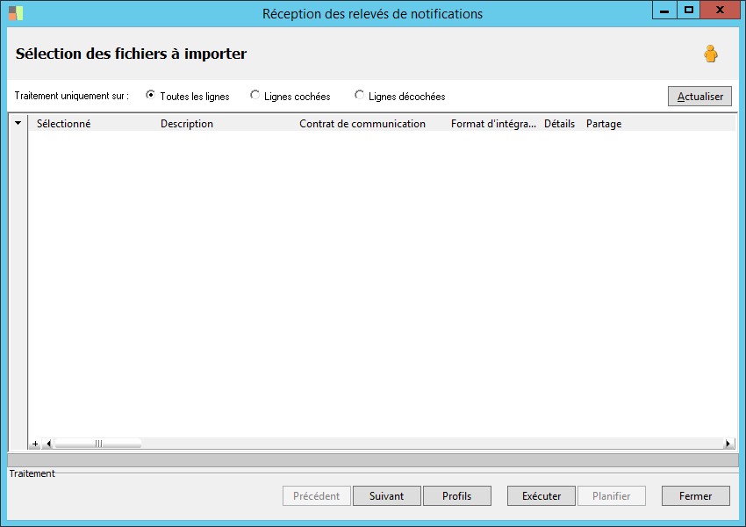Viewport: 746px width, 527px height.
Task: Click the orange user figure icon
Action: coord(711,54)
